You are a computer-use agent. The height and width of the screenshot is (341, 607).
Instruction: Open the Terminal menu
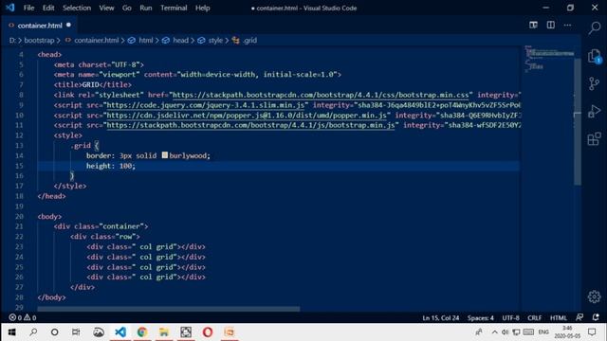[x=174, y=8]
